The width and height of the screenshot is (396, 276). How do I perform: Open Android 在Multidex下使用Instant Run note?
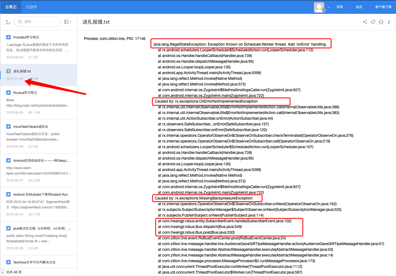pos(39,204)
